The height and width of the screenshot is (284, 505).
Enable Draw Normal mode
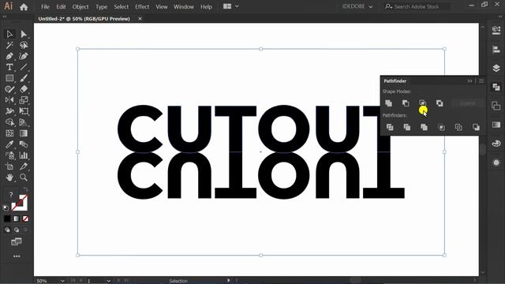tap(7, 230)
